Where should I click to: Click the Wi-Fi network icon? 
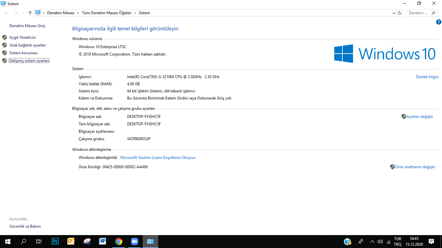coord(389,242)
